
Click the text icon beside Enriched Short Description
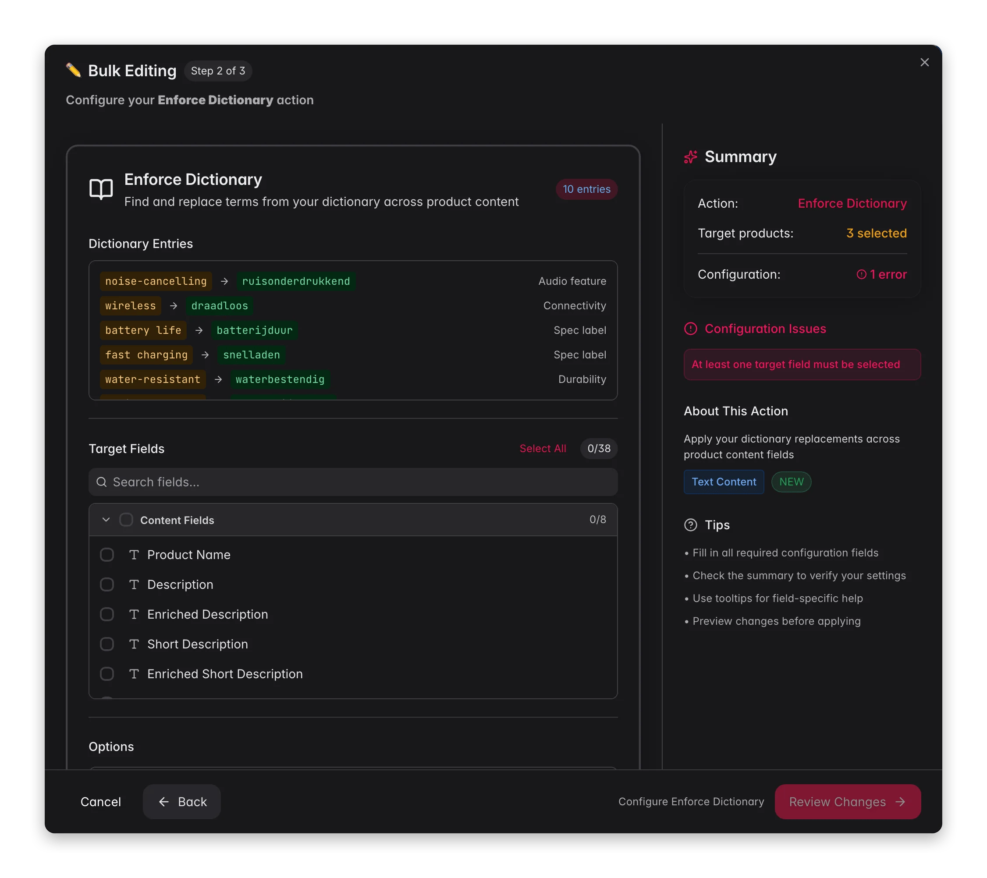pyautogui.click(x=134, y=674)
